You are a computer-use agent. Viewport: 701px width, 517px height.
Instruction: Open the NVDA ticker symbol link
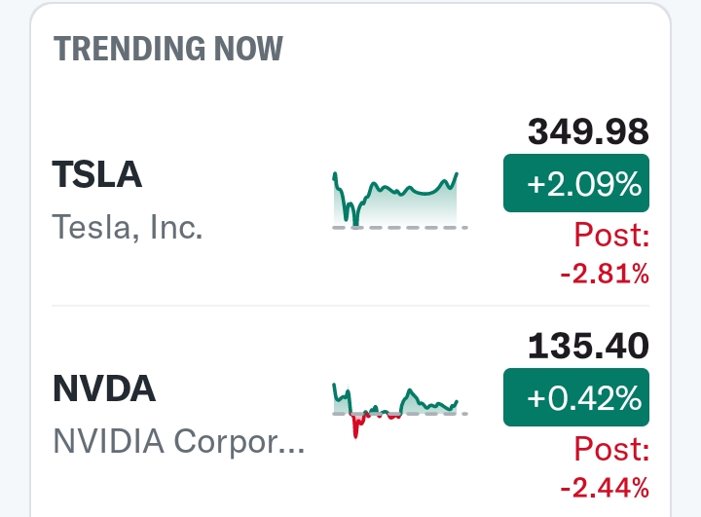[103, 388]
